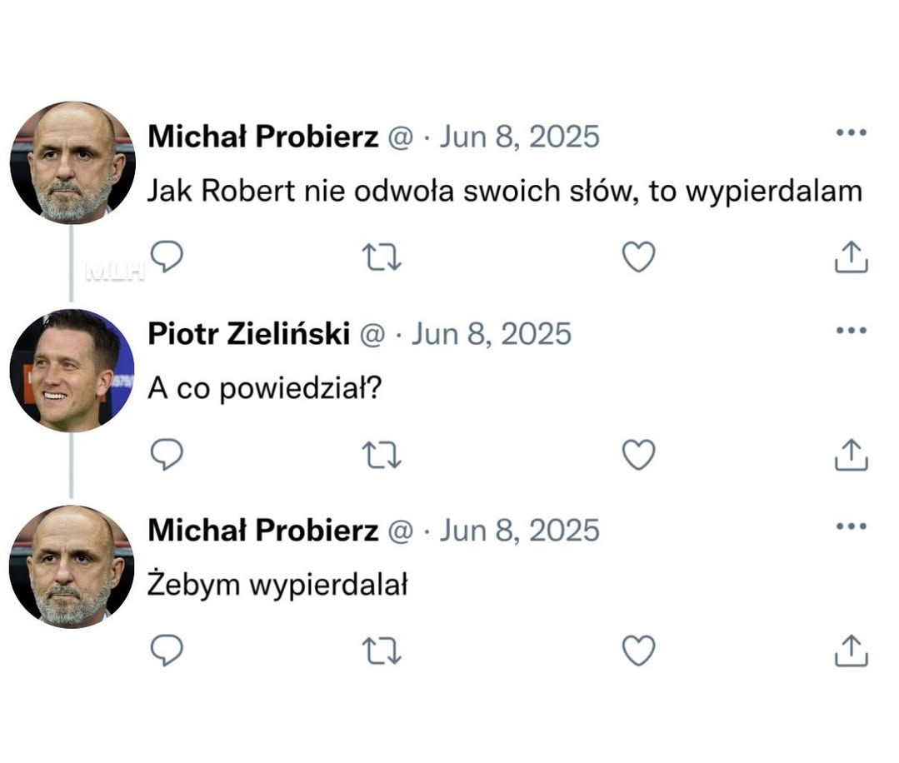Viewport: 899px width, 763px height.
Task: Share the first tweet in thread
Action: pos(851,257)
